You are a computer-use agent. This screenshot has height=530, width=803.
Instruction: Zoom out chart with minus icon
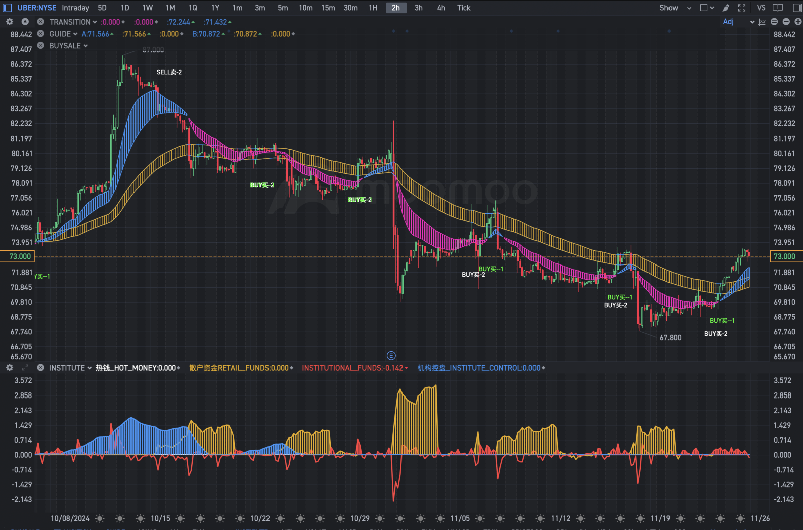click(x=786, y=22)
